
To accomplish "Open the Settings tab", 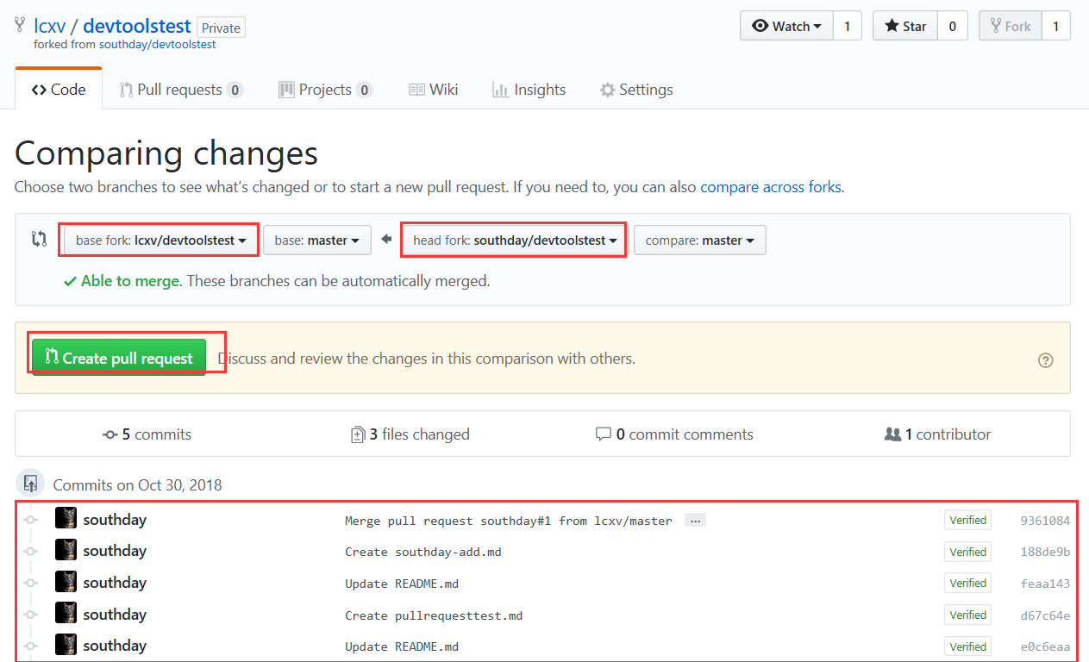I will pos(636,90).
